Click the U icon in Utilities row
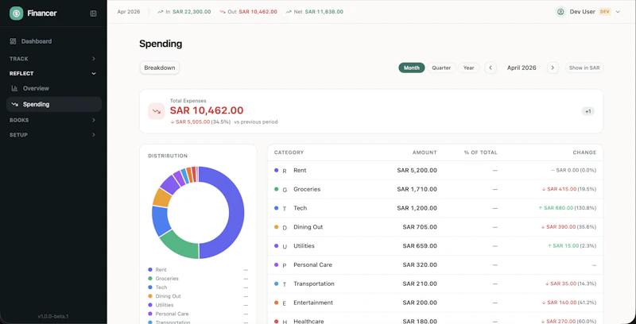Image resolution: width=636 pixels, height=324 pixels. point(285,246)
